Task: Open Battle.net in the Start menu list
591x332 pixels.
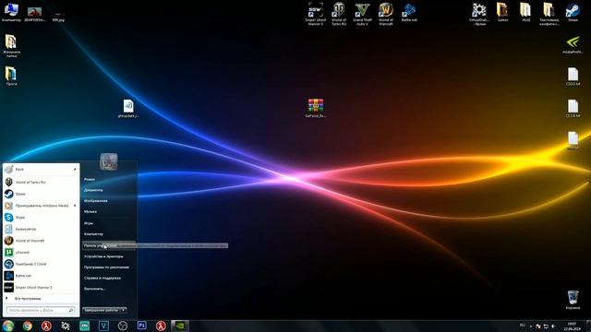Action: click(x=41, y=276)
